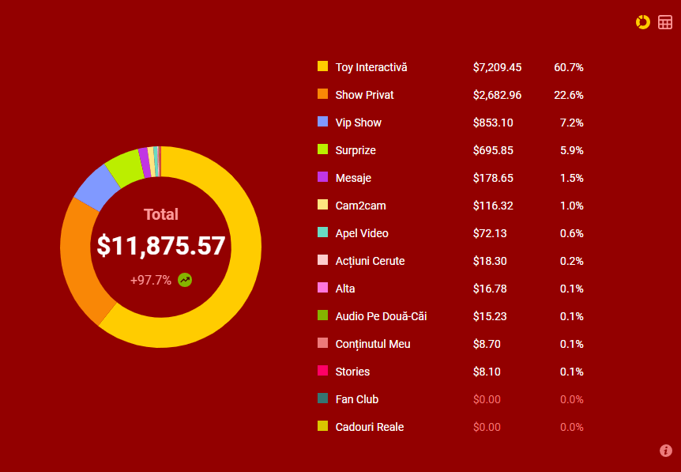Image resolution: width=681 pixels, height=472 pixels.
Task: Click Surprize lime green legend swatch
Action: coord(322,149)
